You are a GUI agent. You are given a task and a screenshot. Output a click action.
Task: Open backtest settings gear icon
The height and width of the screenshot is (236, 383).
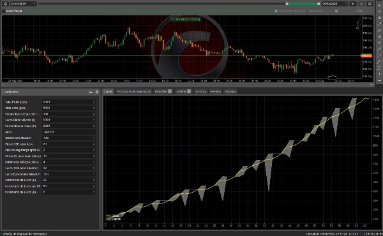(x=5, y=4)
